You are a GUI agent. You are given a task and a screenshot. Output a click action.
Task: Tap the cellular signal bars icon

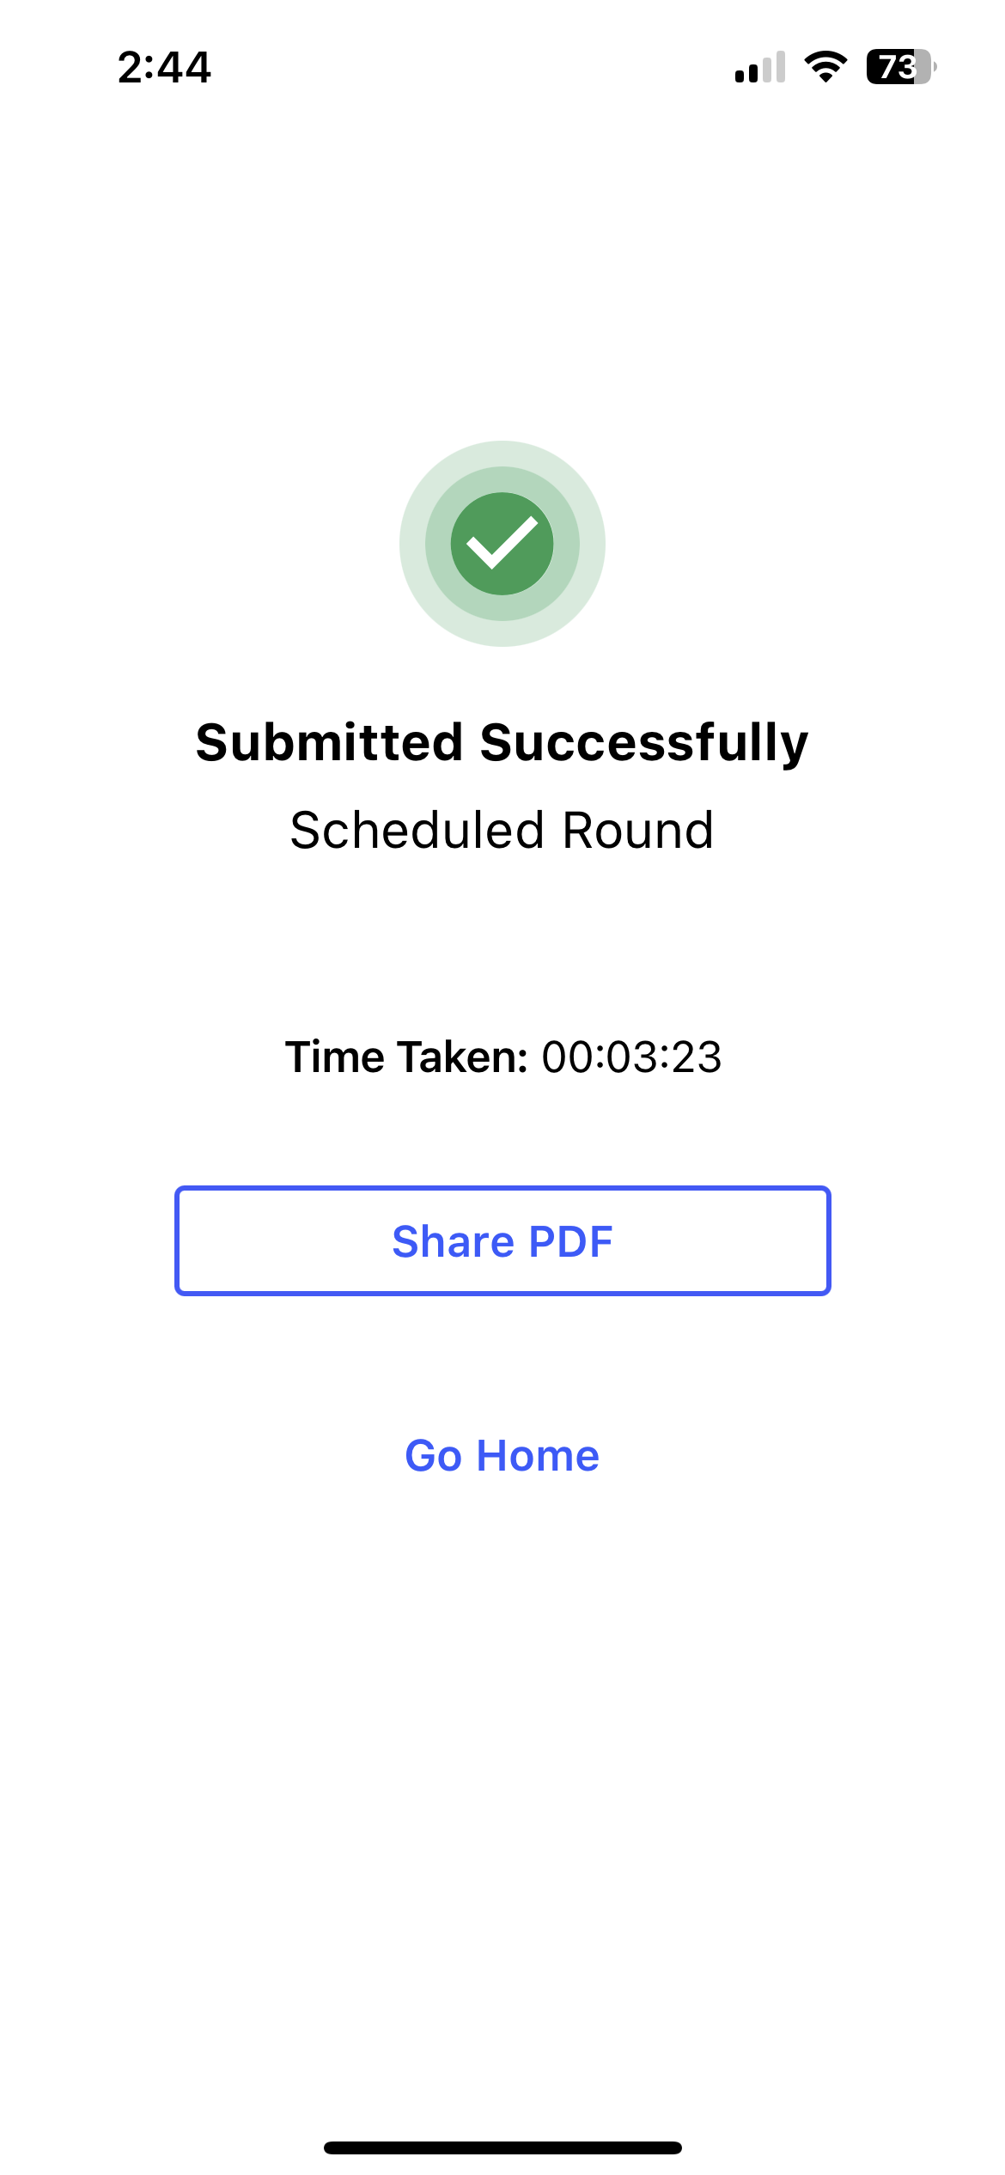(760, 68)
